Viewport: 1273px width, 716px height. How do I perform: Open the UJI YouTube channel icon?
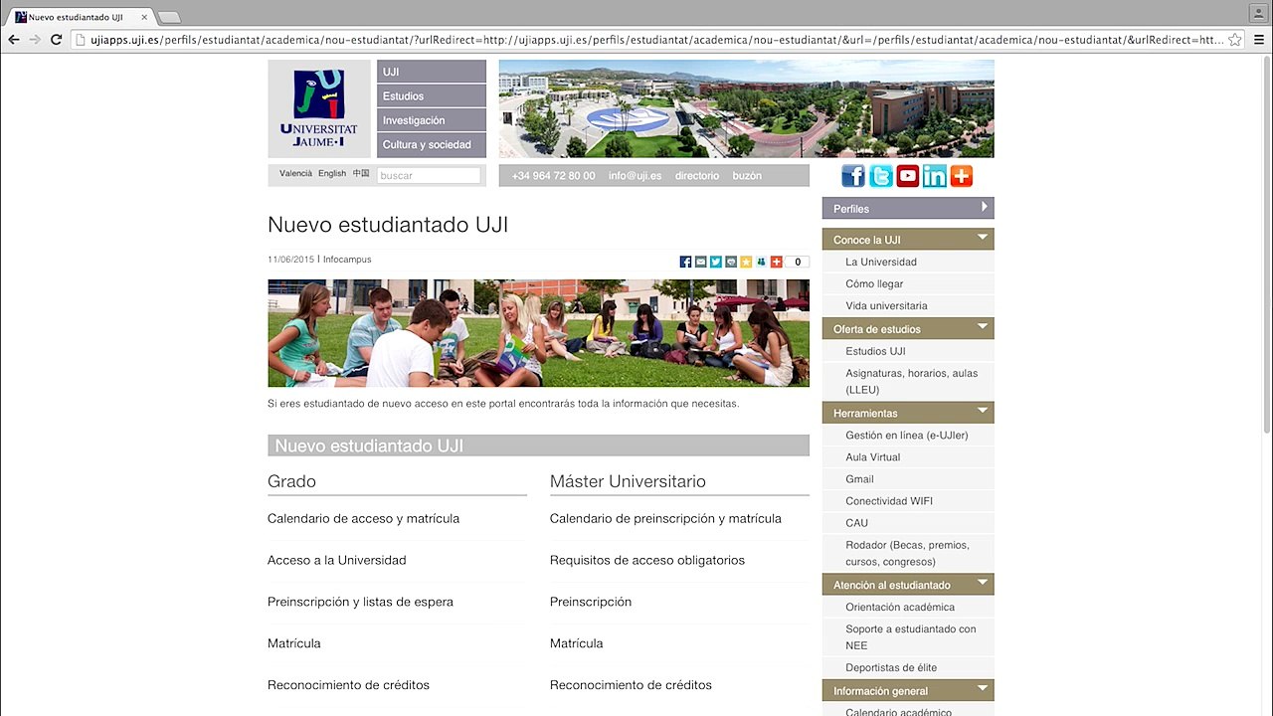click(x=907, y=176)
